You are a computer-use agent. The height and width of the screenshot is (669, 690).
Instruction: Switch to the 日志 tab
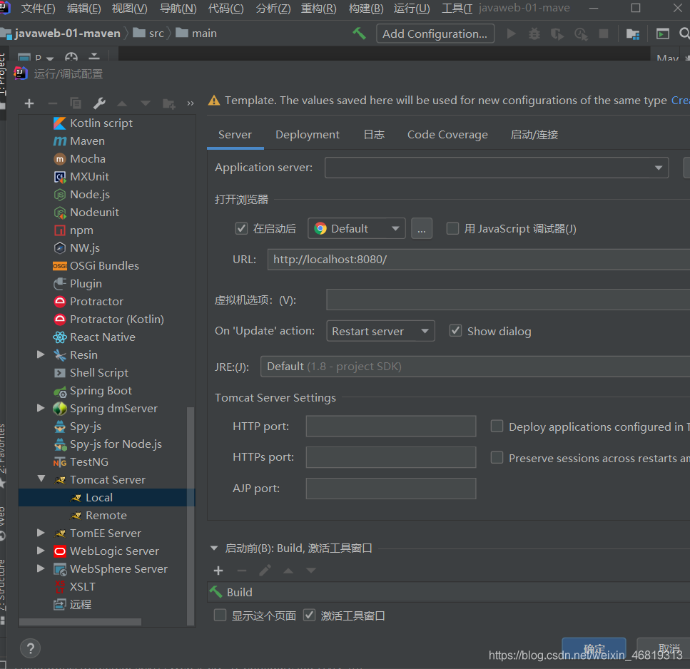click(374, 135)
